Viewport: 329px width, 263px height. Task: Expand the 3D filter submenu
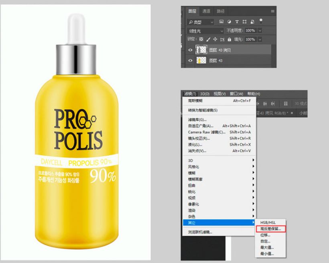(x=219, y=161)
